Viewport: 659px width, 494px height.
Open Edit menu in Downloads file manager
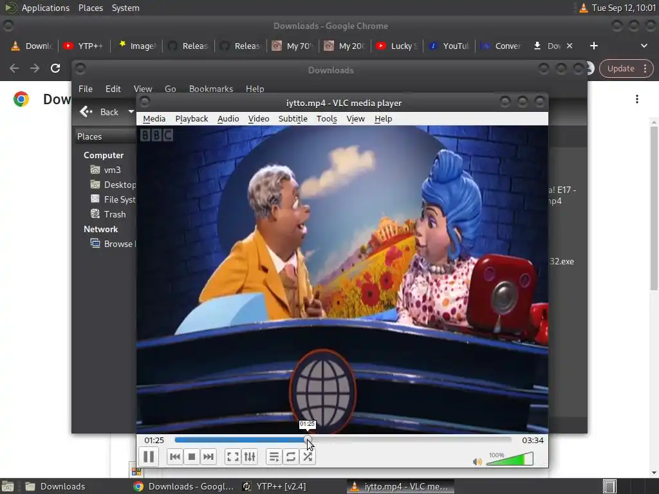[x=113, y=89]
